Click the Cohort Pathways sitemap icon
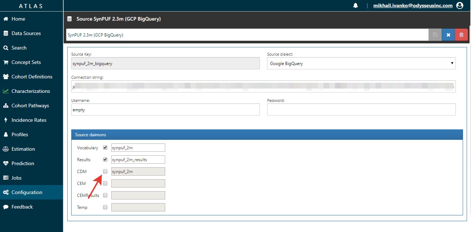The image size is (471, 232). click(6, 106)
